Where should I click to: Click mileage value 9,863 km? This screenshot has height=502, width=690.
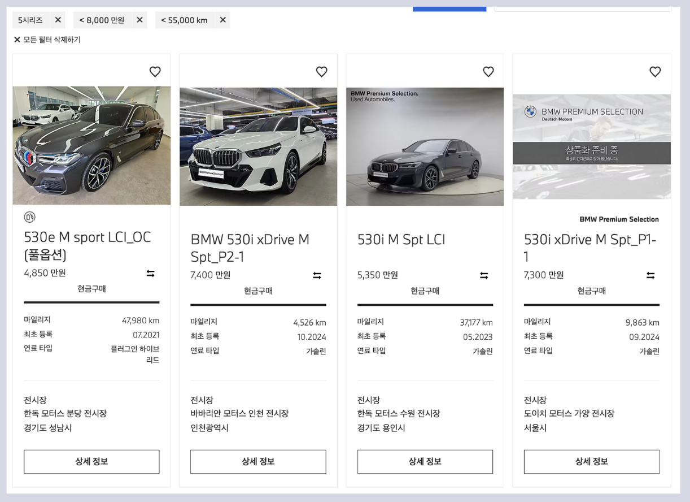[643, 323]
